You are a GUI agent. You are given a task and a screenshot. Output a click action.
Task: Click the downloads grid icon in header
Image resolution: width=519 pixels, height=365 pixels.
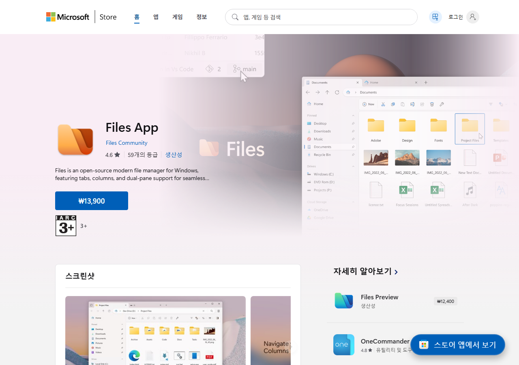[x=435, y=17]
